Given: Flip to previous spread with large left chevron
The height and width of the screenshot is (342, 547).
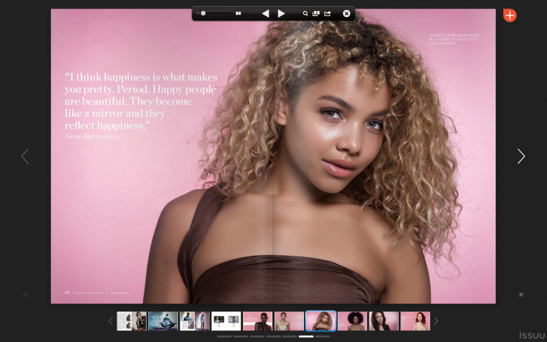Looking at the screenshot, I should pyautogui.click(x=25, y=156).
